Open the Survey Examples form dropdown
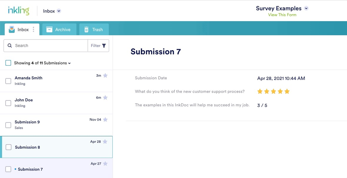Screen dimensions: 347x178 pos(306,9)
